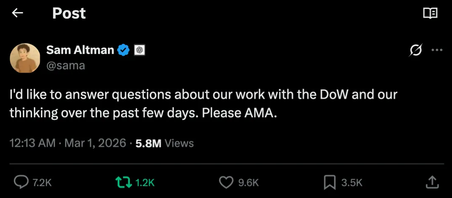The width and height of the screenshot is (452, 198).
Task: Click the 7.2K replies count
Action: [42, 183]
